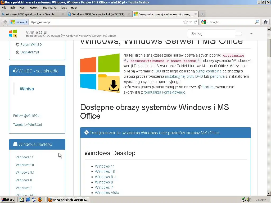Click the WinISO.pl site title
Image resolution: width=271 pixels, height=203 pixels.
[x=37, y=32]
